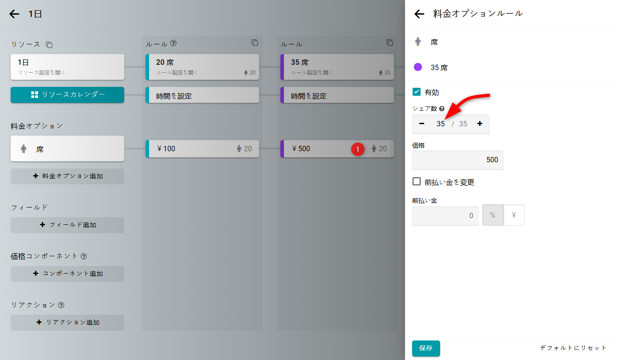This screenshot has width=618, height=360.
Task: Open the 20席 rule settings card
Action: (202, 67)
